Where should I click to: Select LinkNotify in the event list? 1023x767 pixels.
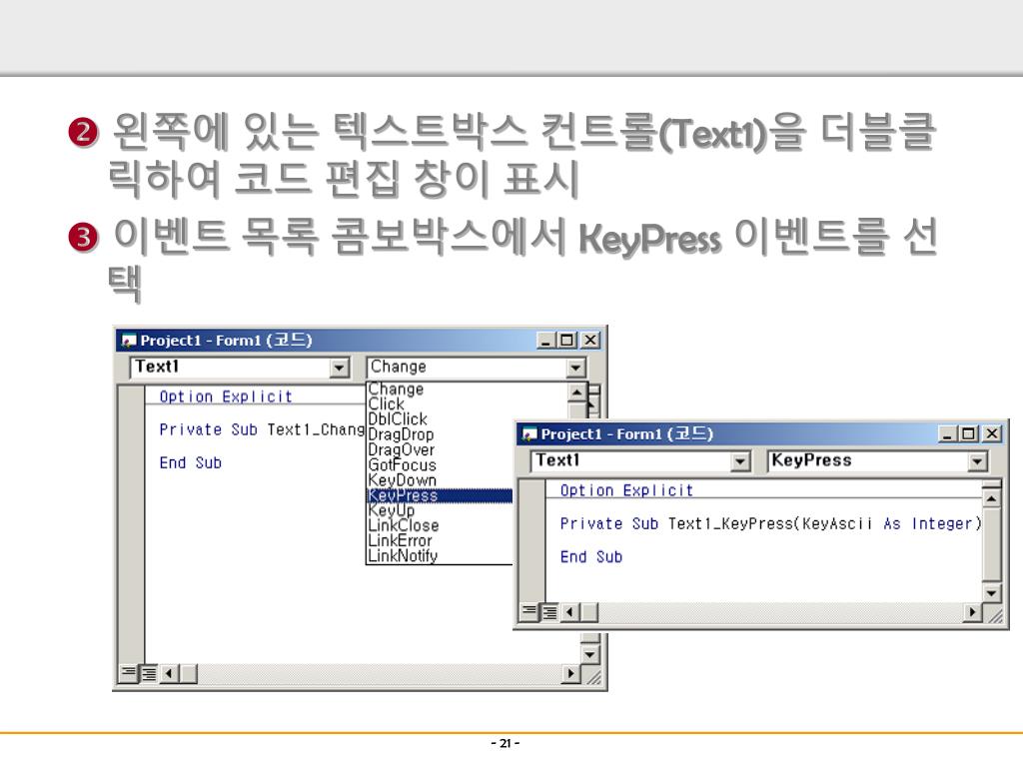coord(403,556)
